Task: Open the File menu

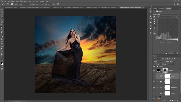Action: click(5, 1)
